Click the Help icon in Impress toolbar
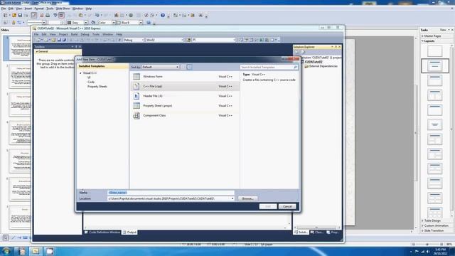 pyautogui.click(x=163, y=15)
